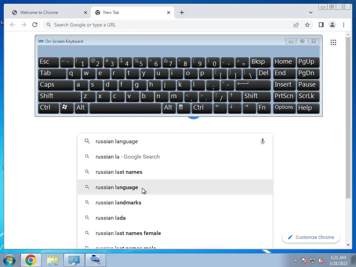Tap the Esc key on On-Screen Keyboard
Viewport: 356px width, 267px height.
tap(49, 62)
